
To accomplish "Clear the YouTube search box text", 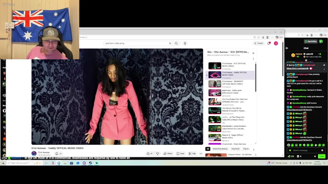I will pos(170,43).
